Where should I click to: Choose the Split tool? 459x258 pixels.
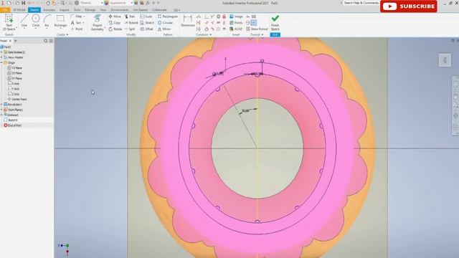pos(130,29)
